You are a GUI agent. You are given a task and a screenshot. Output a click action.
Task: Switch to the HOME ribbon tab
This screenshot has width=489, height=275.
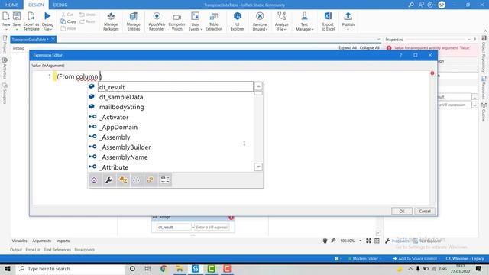click(11, 5)
